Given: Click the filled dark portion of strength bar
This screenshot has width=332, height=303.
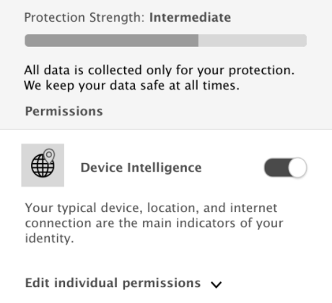Looking at the screenshot, I should click(112, 40).
